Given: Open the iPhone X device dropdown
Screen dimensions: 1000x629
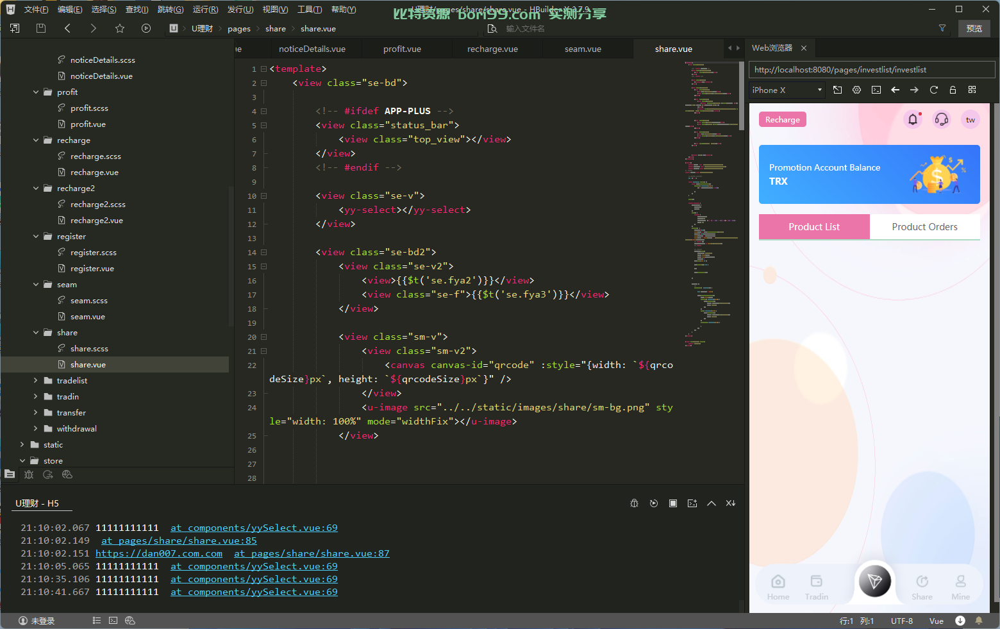Looking at the screenshot, I should [x=787, y=90].
